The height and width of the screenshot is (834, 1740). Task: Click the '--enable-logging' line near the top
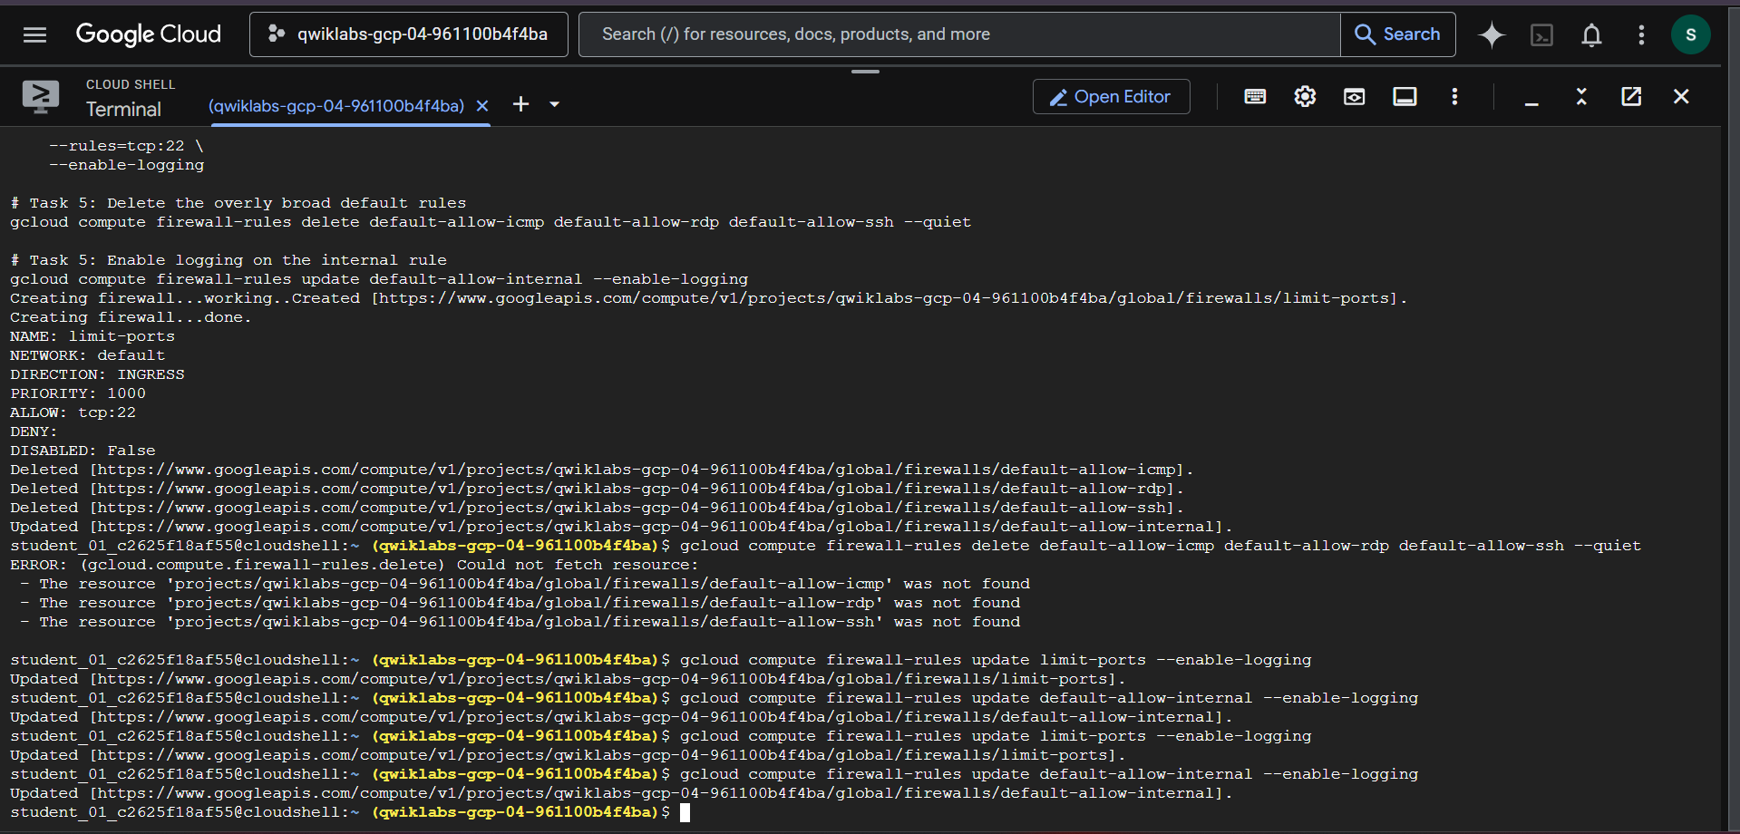tap(126, 165)
